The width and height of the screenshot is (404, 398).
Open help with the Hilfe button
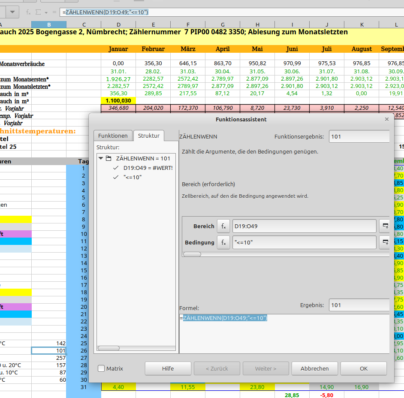(168, 368)
